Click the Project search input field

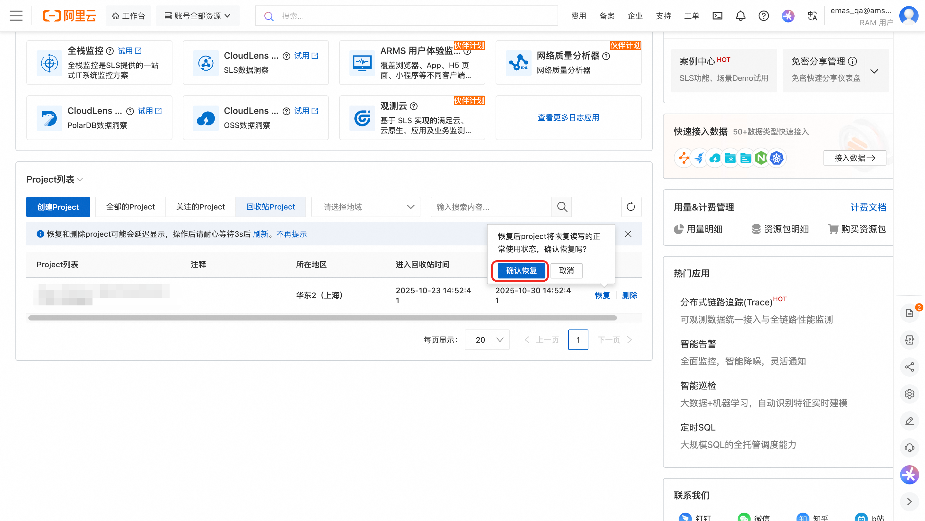click(x=490, y=207)
